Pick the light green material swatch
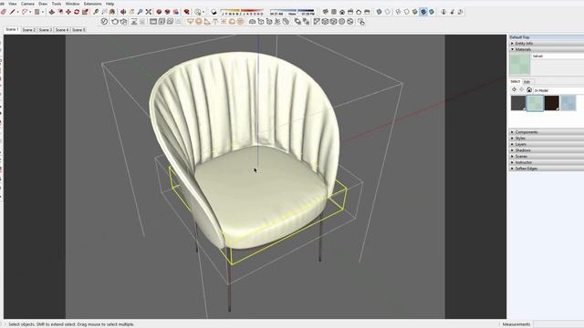Viewport: 584px width, 328px height. click(x=536, y=103)
